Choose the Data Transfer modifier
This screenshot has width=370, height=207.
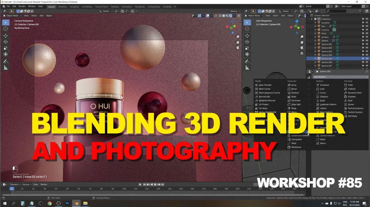263,85
